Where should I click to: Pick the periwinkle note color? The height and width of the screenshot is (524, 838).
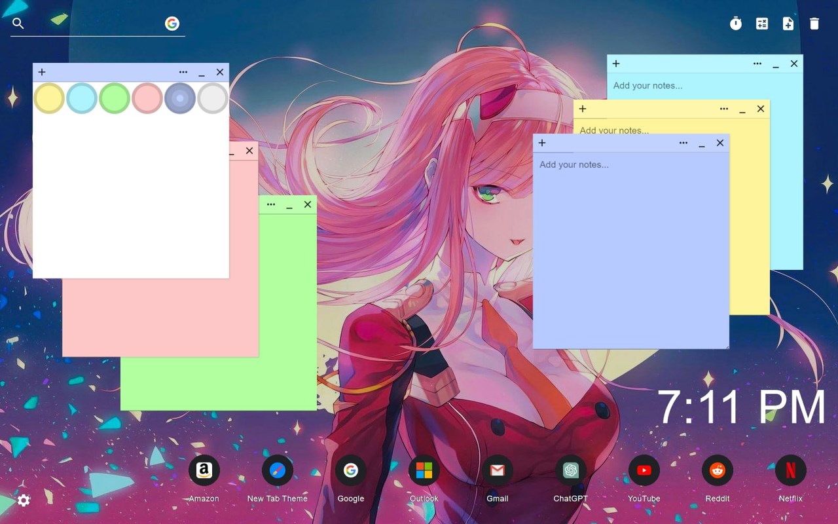pyautogui.click(x=180, y=98)
